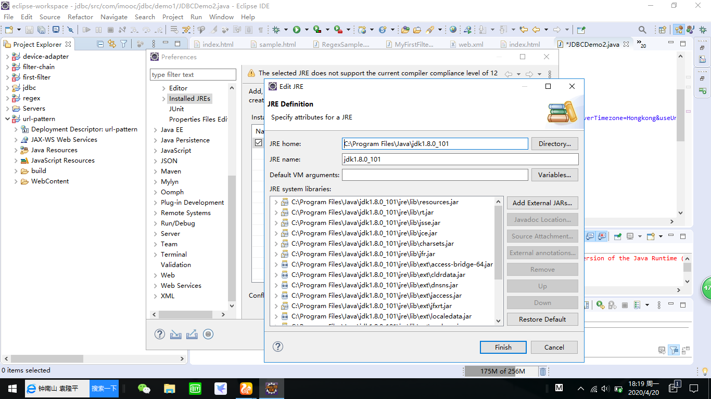This screenshot has height=399, width=711.
Task: Click Cancel in Edit JRE dialog
Action: click(x=554, y=347)
